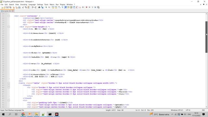
Task: Click the taskbar clock and date
Action: point(196,114)
